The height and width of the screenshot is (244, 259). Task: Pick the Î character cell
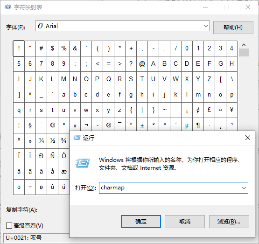point(19,156)
